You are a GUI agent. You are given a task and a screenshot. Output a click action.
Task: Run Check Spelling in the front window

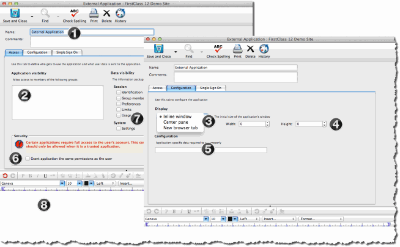tap(218, 49)
